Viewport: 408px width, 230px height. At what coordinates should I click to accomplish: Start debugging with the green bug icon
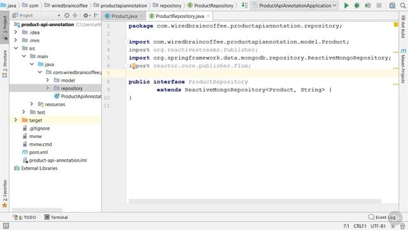[x=357, y=6]
